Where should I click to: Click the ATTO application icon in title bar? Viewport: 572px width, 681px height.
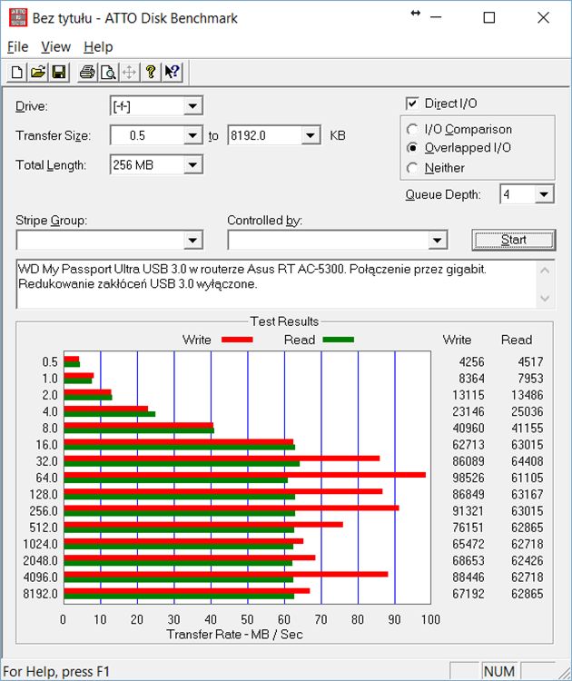coord(18,18)
